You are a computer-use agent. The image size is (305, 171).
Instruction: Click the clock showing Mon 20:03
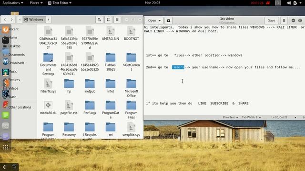[x=152, y=3]
